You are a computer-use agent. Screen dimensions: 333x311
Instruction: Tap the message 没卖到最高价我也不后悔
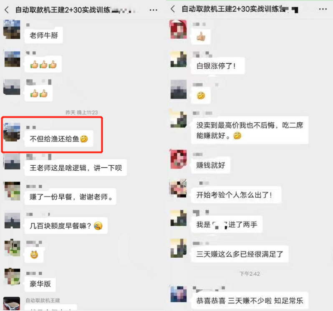point(250,130)
